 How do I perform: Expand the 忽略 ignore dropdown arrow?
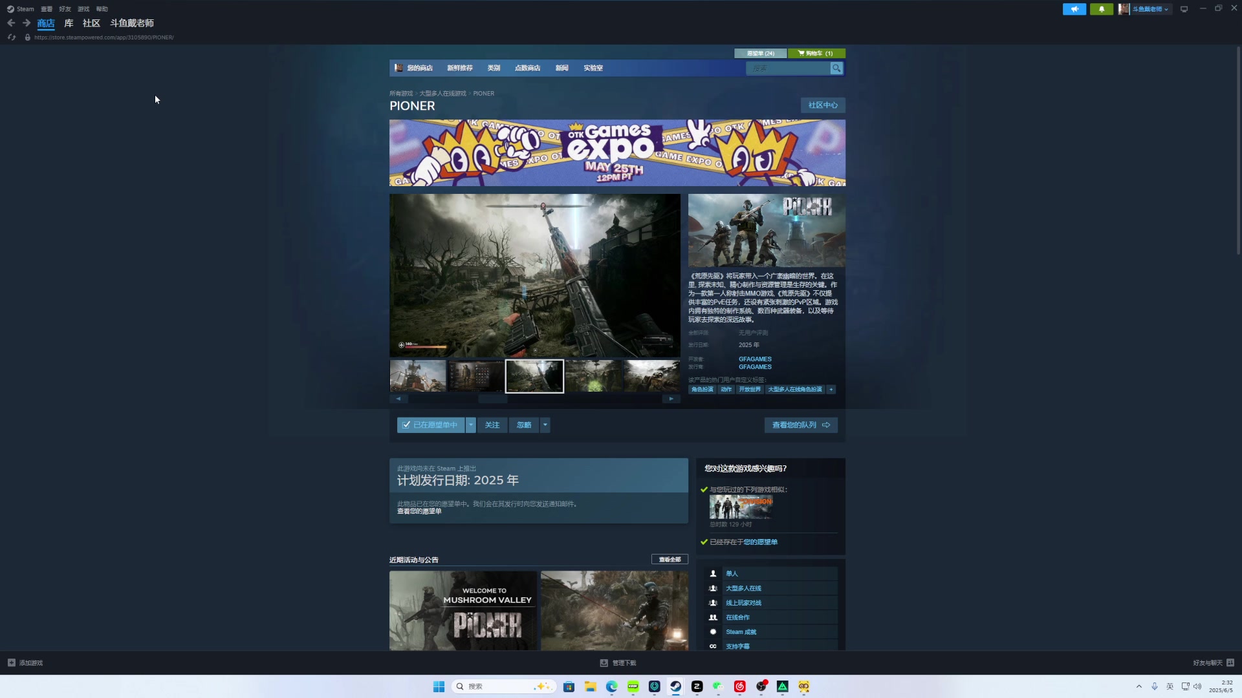[545, 425]
